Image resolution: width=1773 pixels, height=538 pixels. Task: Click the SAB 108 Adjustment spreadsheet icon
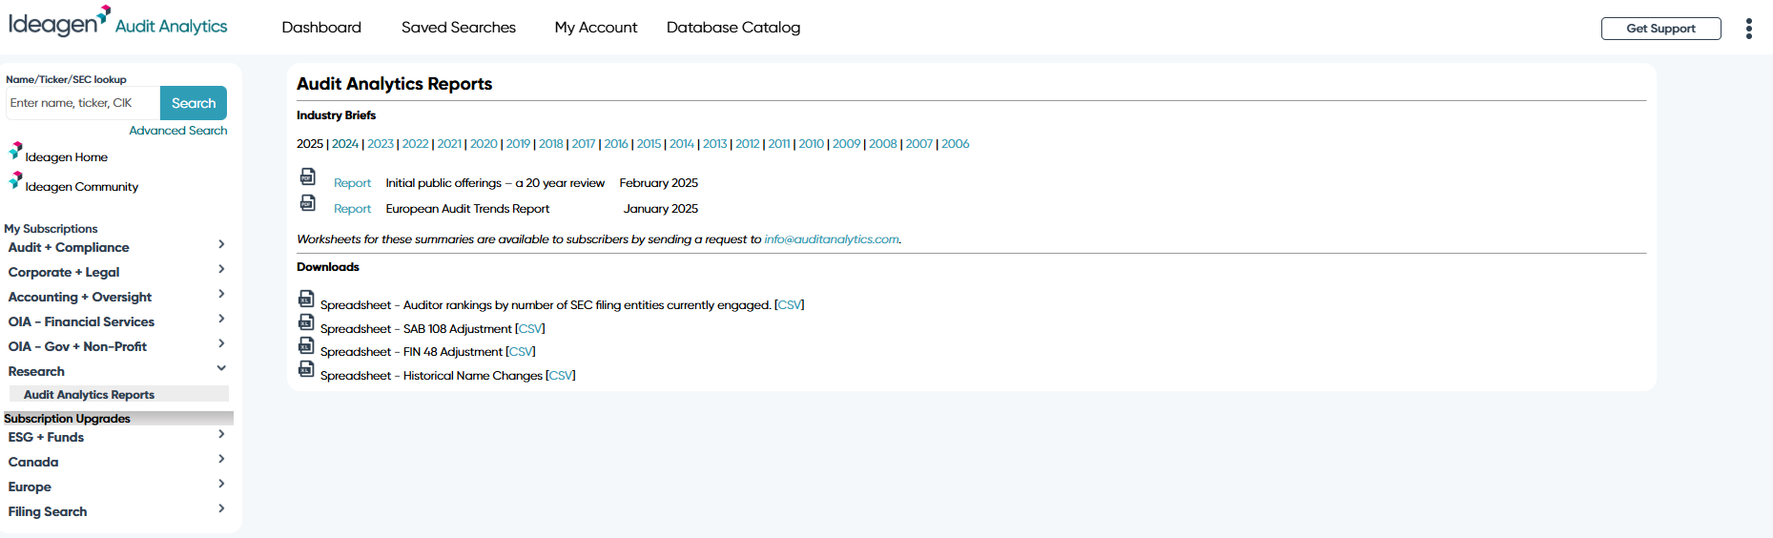(306, 322)
